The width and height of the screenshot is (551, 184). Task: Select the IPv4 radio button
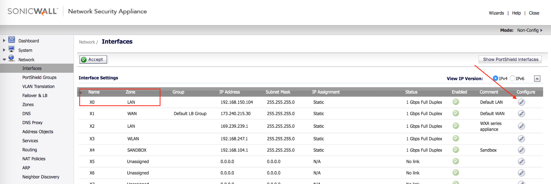point(495,79)
